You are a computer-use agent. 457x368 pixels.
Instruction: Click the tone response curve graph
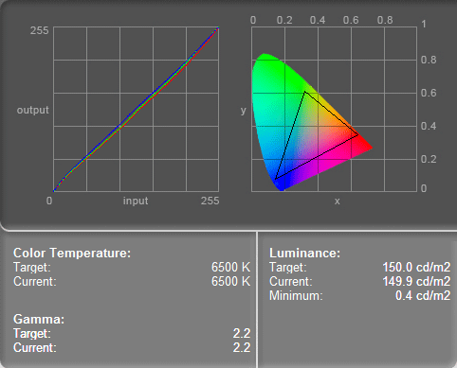click(x=136, y=109)
